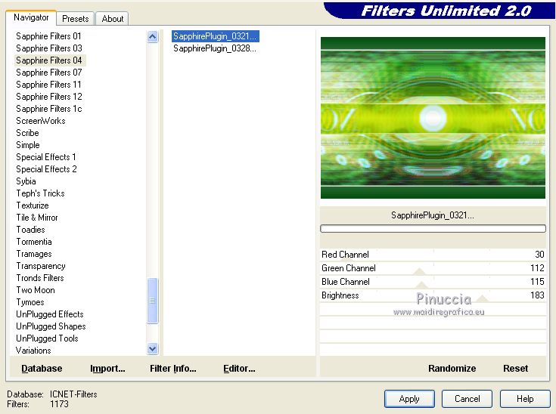
Task: Select SapphirePlugin_0328 filter
Action: click(215, 48)
